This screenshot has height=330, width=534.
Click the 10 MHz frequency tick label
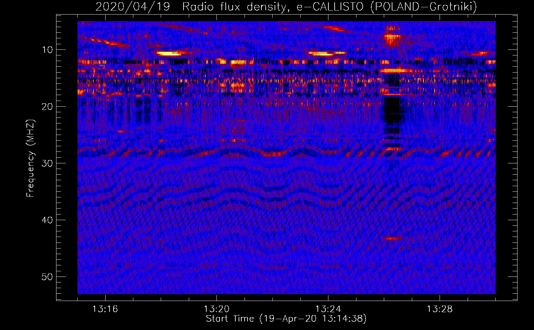tap(47, 50)
